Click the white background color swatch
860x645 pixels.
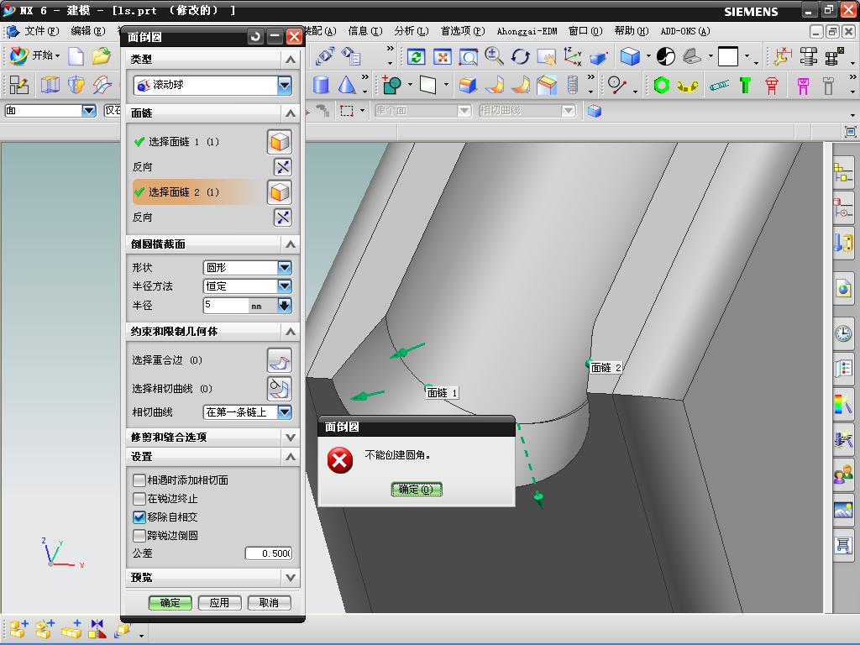[x=728, y=56]
